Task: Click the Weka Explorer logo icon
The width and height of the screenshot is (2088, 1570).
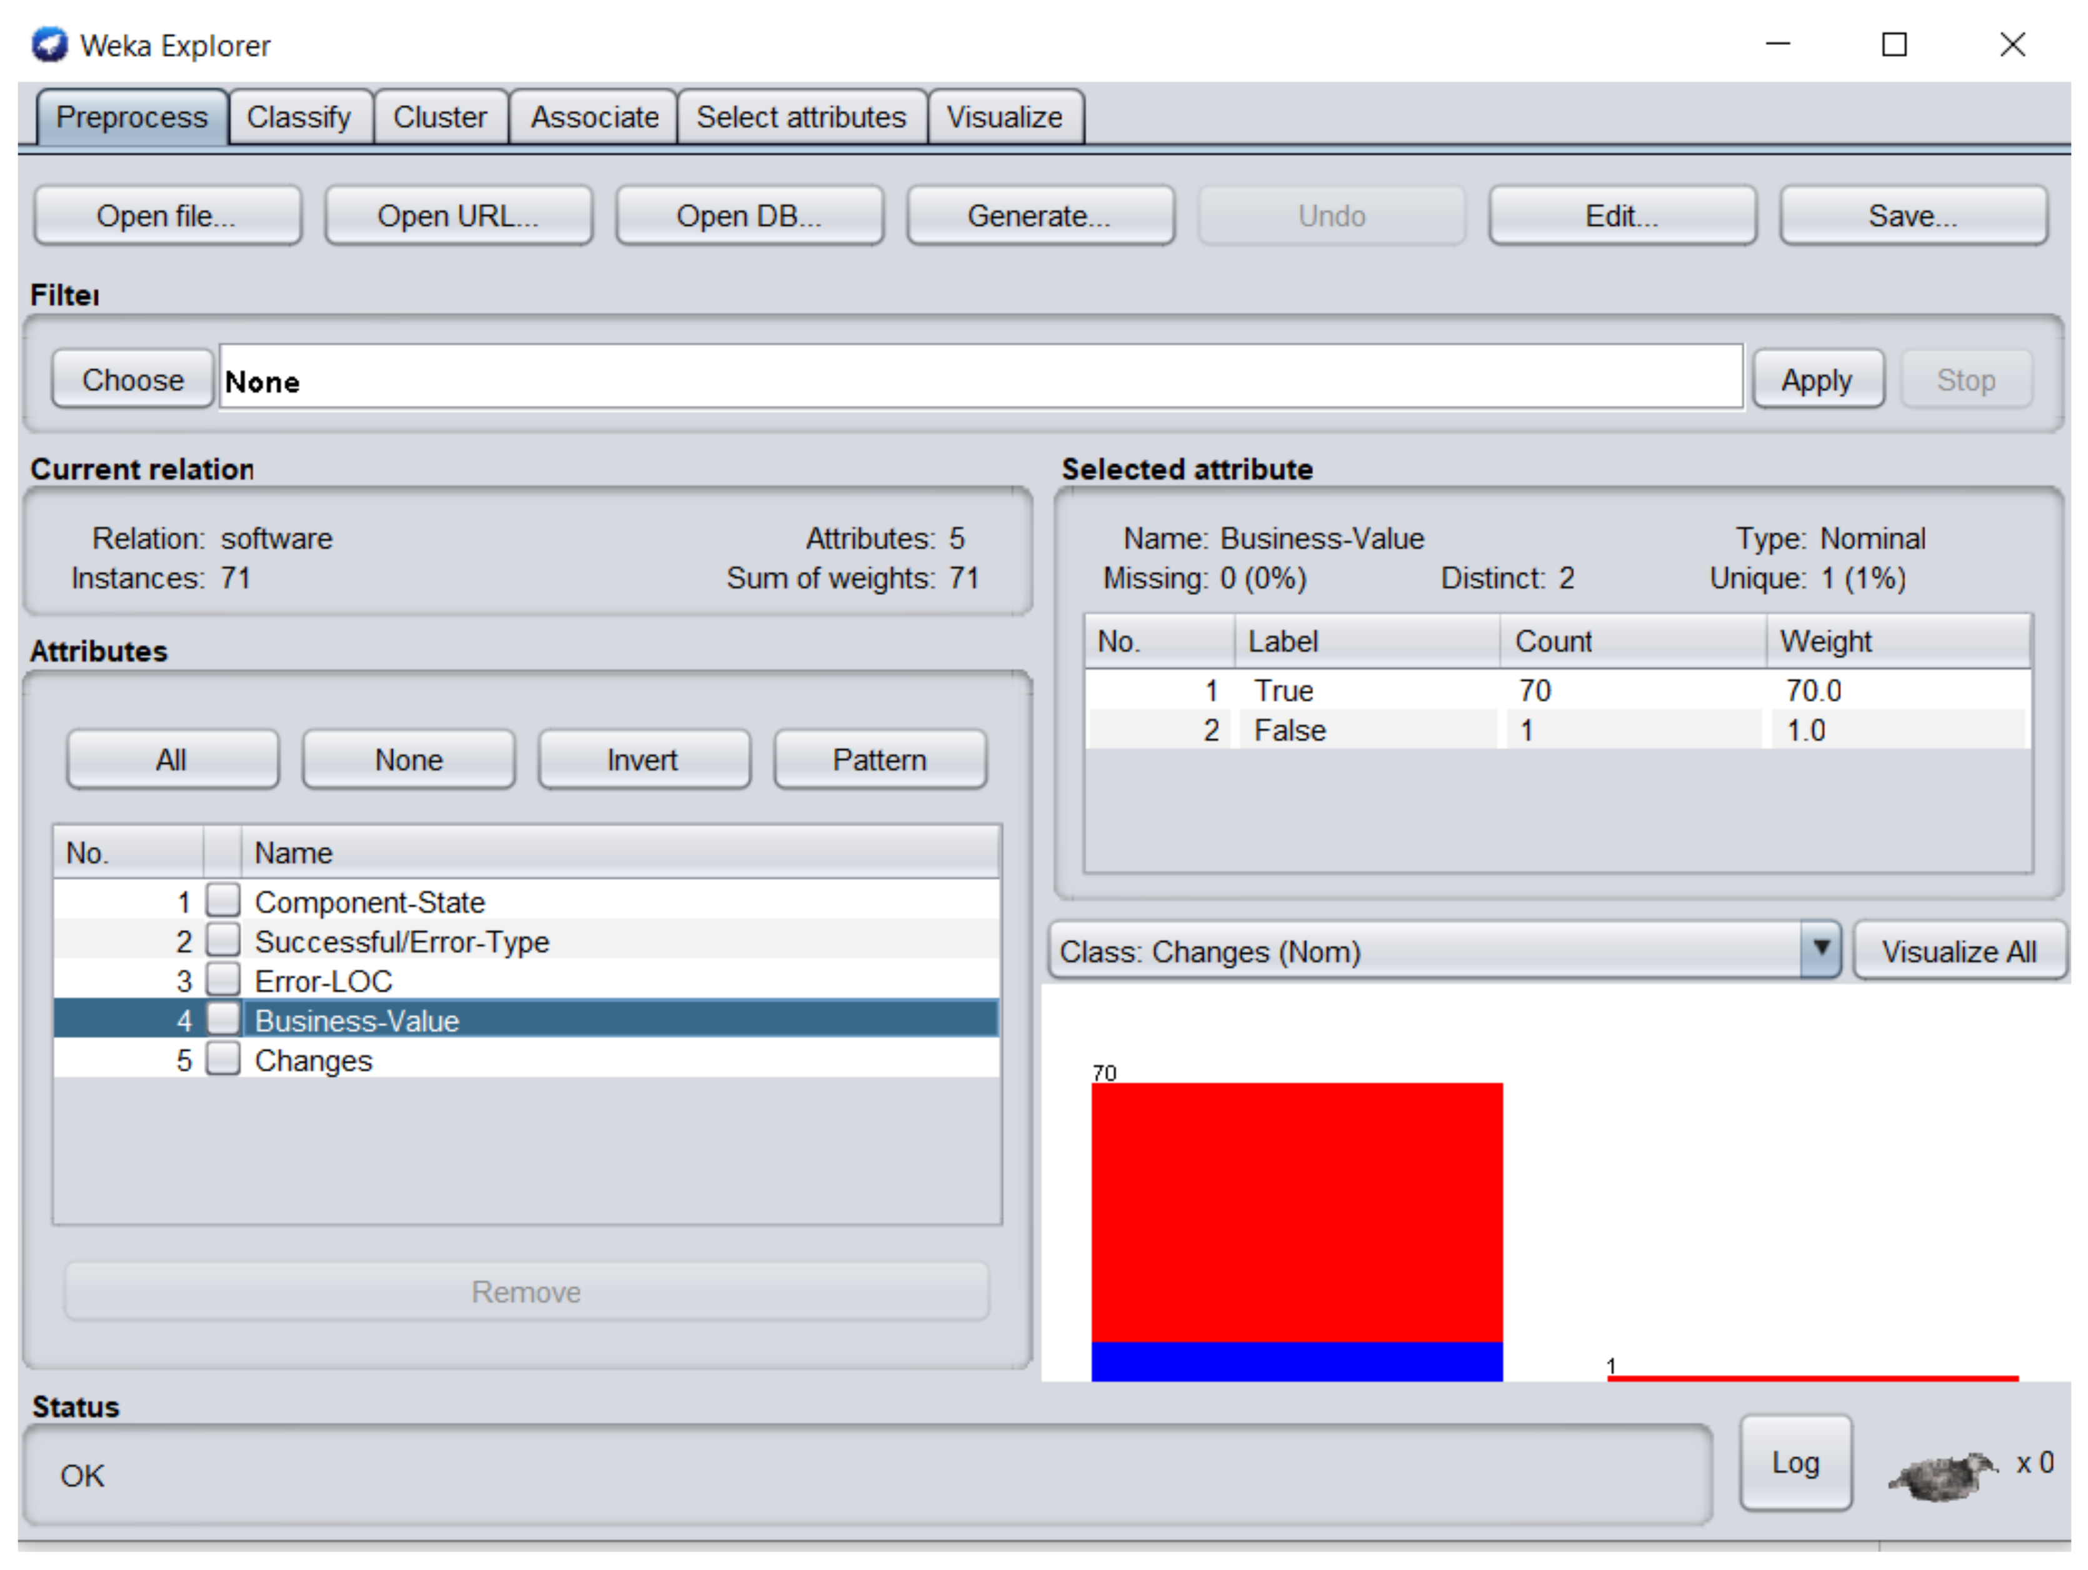Action: coord(49,44)
